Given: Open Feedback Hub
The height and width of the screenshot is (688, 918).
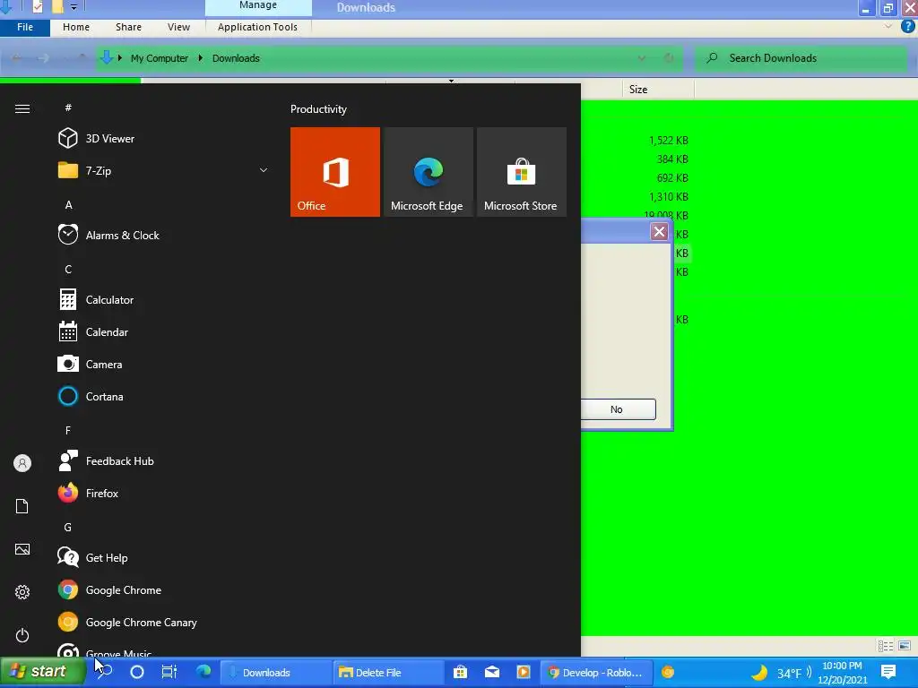Looking at the screenshot, I should click(x=106, y=461).
